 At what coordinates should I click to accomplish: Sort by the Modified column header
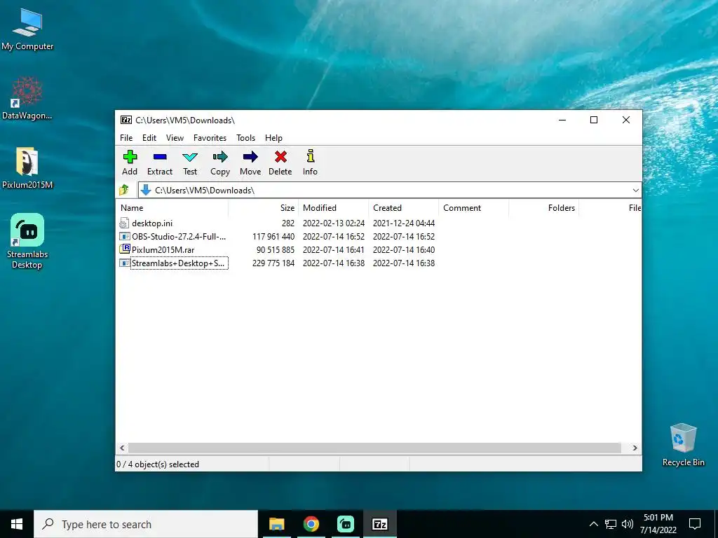[333, 207]
